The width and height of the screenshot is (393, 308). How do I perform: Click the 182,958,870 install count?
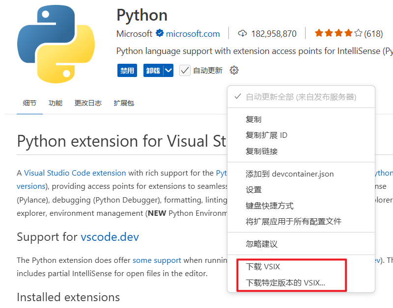[x=274, y=33]
